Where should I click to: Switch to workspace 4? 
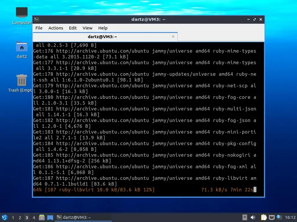(x=34, y=218)
